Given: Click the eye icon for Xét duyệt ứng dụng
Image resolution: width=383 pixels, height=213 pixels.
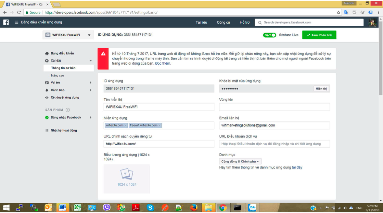Looking at the screenshot, I should [x=47, y=97].
